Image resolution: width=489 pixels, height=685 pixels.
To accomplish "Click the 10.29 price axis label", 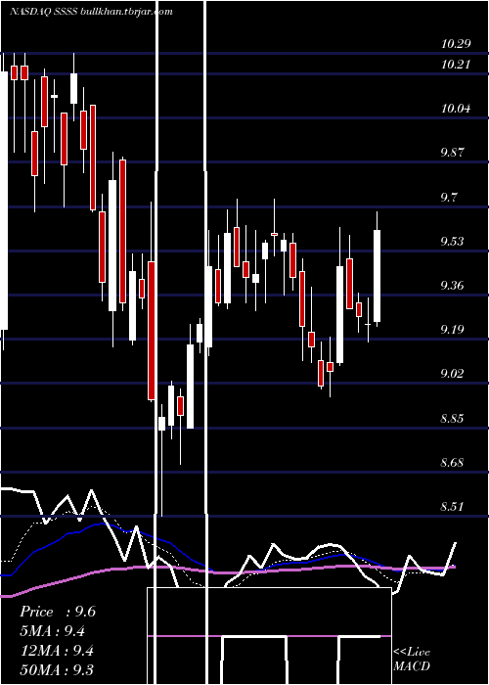I will (x=456, y=44).
